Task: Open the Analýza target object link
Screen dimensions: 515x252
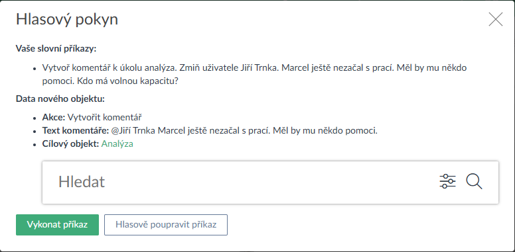Action: click(117, 144)
